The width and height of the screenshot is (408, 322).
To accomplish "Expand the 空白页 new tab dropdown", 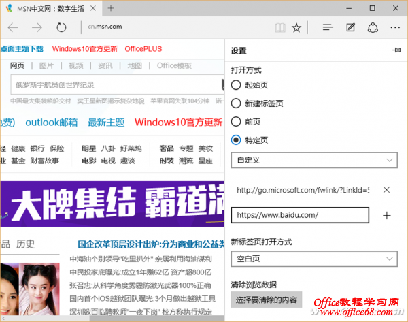I will pos(314,259).
